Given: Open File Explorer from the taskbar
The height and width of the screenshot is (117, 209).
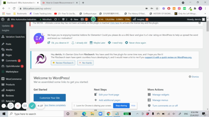Looking at the screenshot, I should (92, 114).
